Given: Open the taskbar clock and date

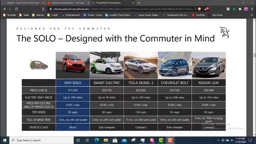Looking at the screenshot, I should pos(240,140).
